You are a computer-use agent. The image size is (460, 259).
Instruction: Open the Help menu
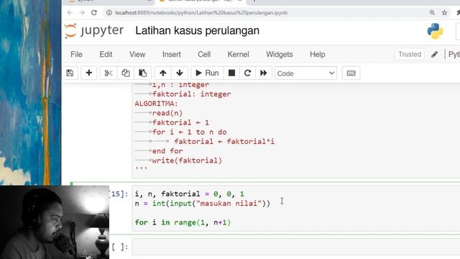point(317,55)
